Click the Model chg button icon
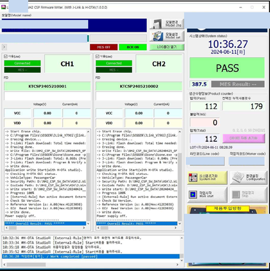 pos(158,24)
